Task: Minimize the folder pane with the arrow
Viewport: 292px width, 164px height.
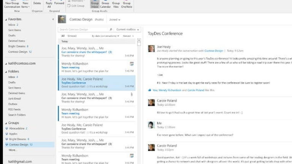Action: pos(53,19)
